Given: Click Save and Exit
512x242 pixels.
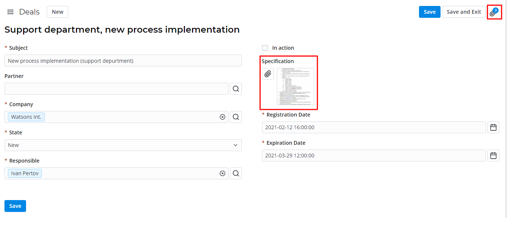Looking at the screenshot, I should 464,12.
